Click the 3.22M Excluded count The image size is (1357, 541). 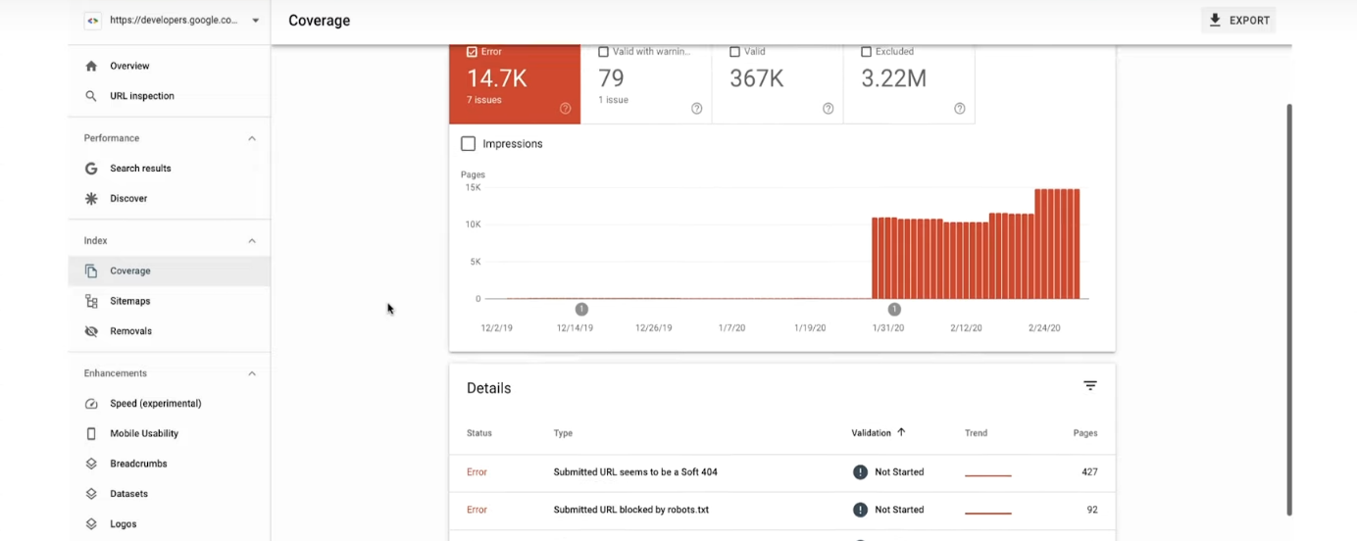tap(893, 78)
